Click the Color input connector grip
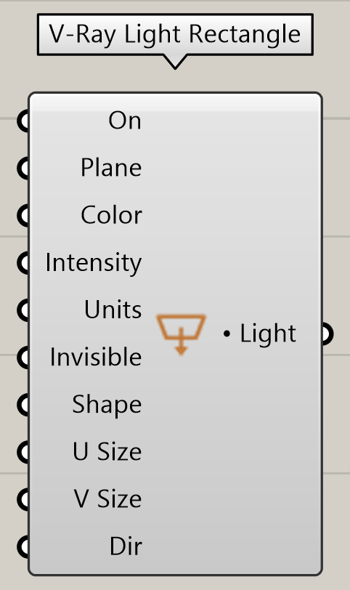Viewport: 350px width, 590px height. (24, 216)
